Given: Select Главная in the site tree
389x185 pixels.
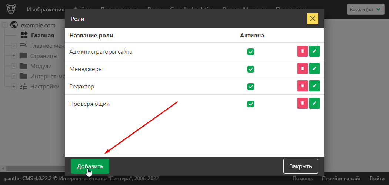Looking at the screenshot, I should click(42, 36).
